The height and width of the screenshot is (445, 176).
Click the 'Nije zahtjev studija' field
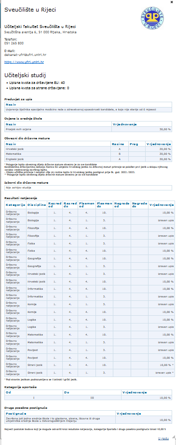click(x=88, y=188)
